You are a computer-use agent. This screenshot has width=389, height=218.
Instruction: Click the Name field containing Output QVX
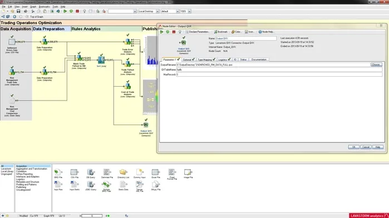tap(245, 38)
